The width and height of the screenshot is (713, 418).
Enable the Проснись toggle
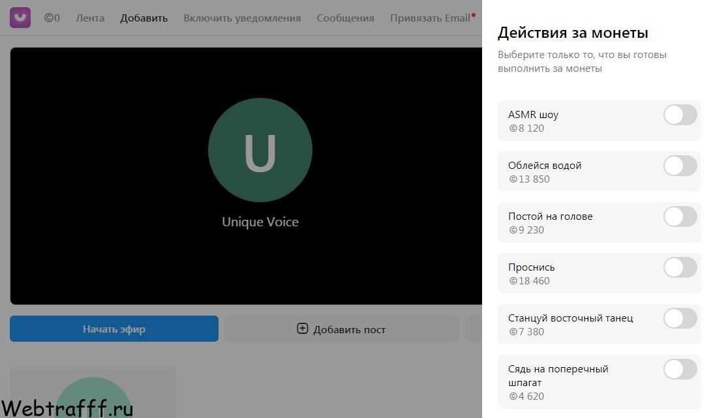(x=680, y=267)
